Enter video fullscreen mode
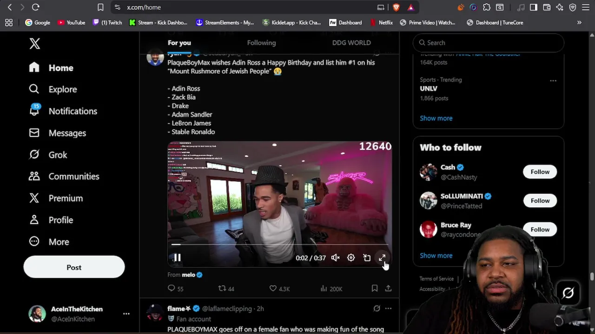 pos(382,258)
